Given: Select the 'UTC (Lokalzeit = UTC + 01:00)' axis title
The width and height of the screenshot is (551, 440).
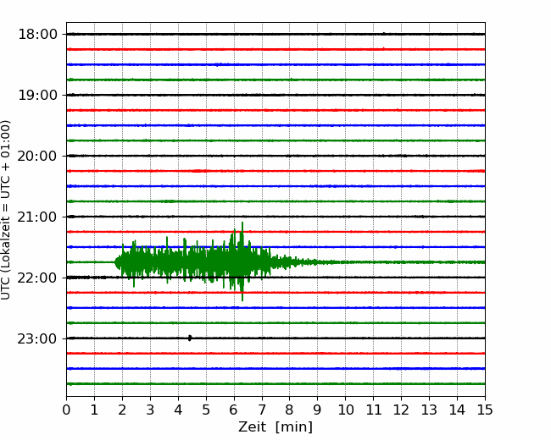Looking at the screenshot, I should tap(5, 210).
